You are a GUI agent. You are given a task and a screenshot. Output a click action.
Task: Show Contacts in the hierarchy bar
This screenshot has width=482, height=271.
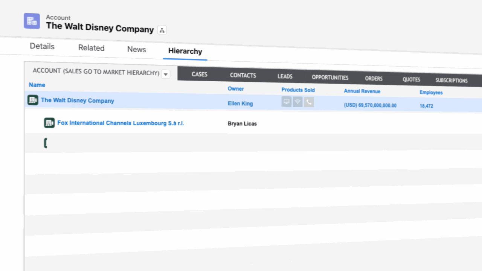tap(243, 75)
